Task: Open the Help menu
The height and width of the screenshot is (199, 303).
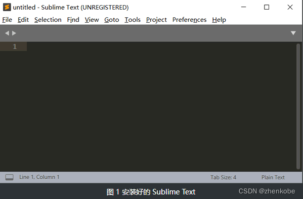Action: coord(219,20)
